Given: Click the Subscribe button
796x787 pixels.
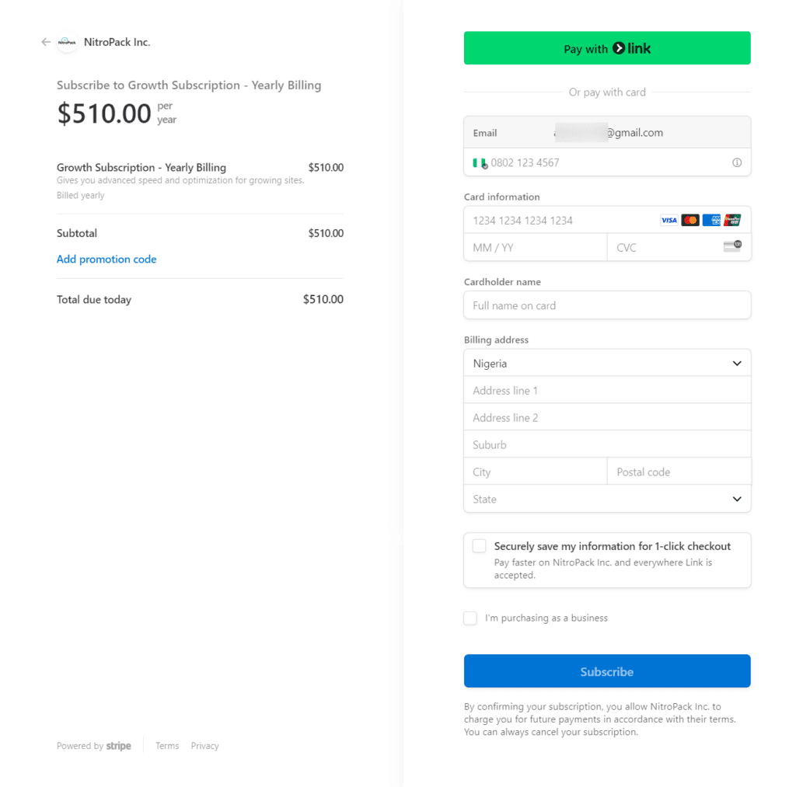Looking at the screenshot, I should click(x=606, y=670).
